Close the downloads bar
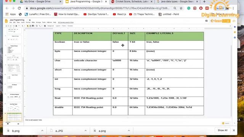The image size is (244, 137). pyautogui.click(x=234, y=130)
